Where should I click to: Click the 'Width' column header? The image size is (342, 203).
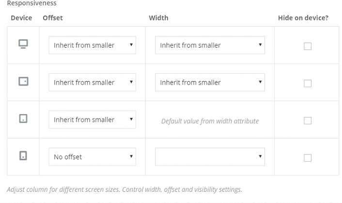coord(158,18)
